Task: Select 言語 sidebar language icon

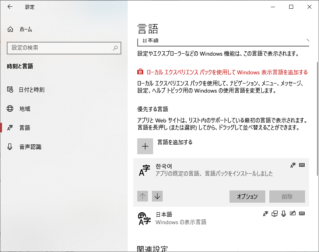Action: (10, 128)
